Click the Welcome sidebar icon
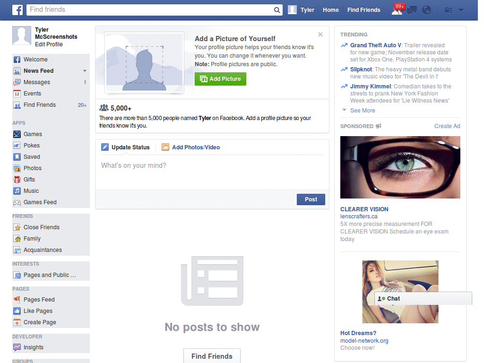 [x=17, y=60]
